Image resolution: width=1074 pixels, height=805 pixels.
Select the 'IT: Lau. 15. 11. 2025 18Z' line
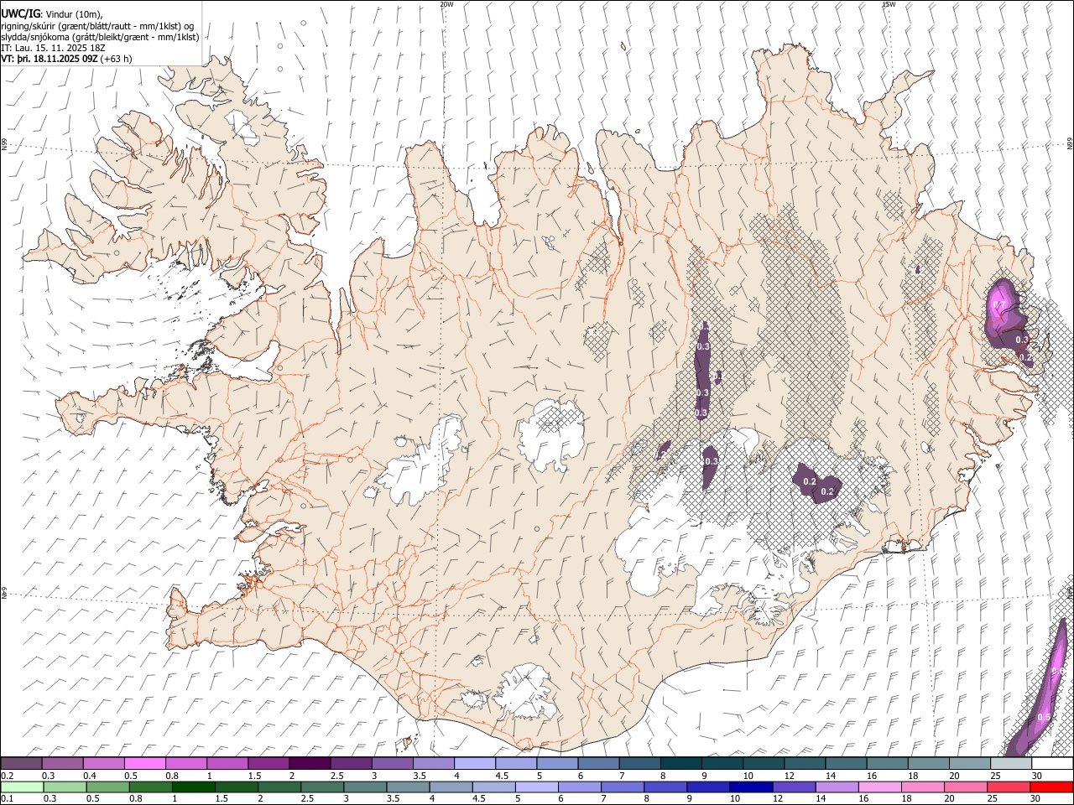point(54,48)
